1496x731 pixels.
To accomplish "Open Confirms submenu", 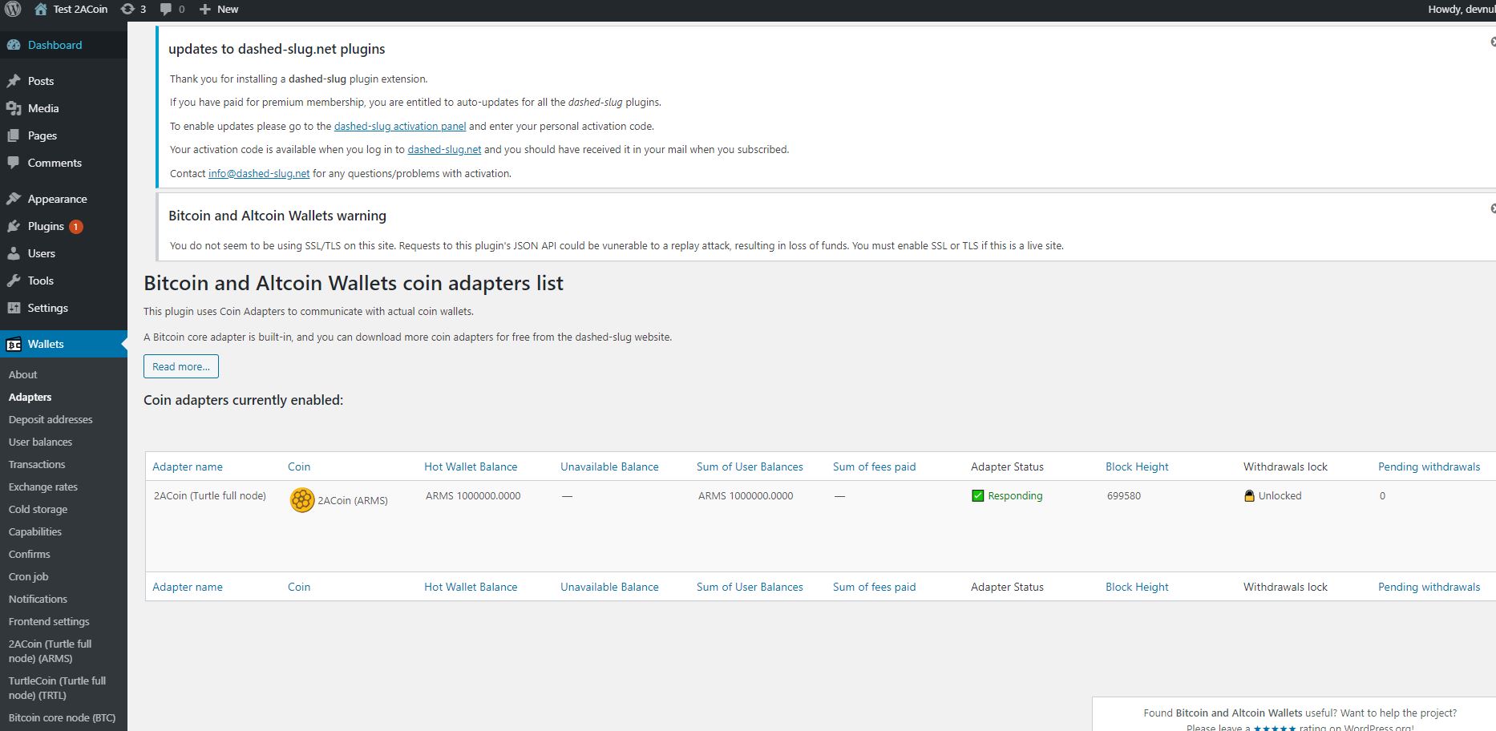I will tap(29, 554).
